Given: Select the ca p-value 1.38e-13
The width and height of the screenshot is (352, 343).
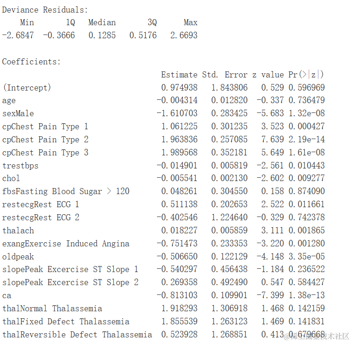Looking at the screenshot, I should pos(307,295).
